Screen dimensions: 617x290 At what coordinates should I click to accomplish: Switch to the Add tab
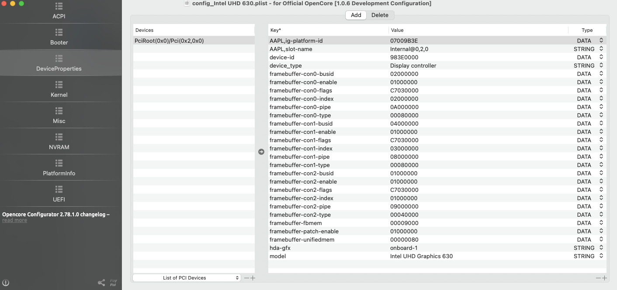click(x=356, y=15)
